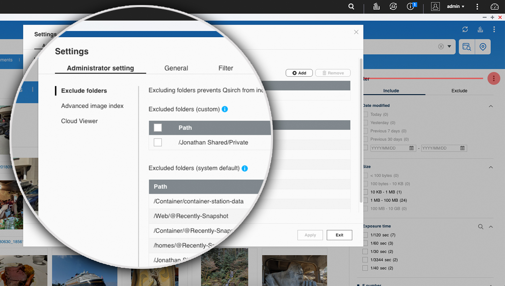The height and width of the screenshot is (286, 505).
Task: Open the cruise ship photo thumbnail
Action: click(x=85, y=271)
